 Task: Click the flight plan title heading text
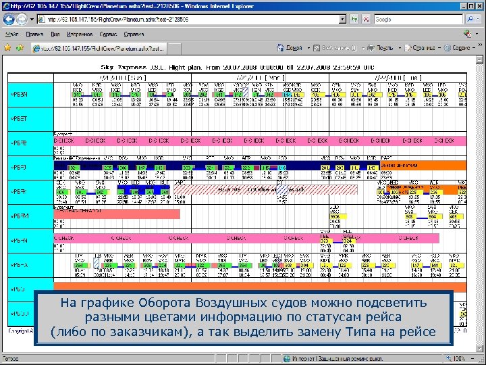(238, 67)
